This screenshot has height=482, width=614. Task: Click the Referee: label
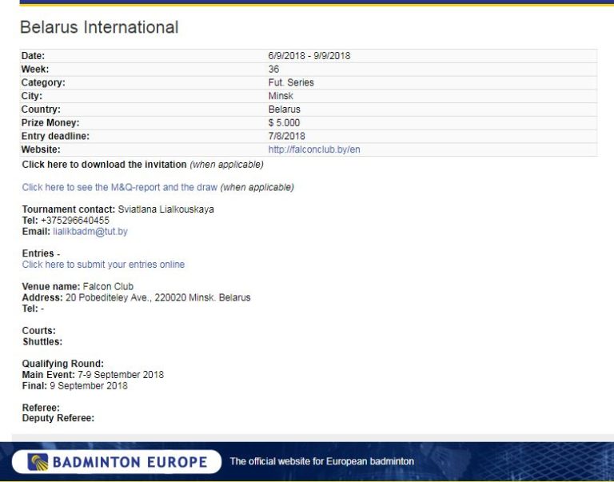click(x=41, y=408)
